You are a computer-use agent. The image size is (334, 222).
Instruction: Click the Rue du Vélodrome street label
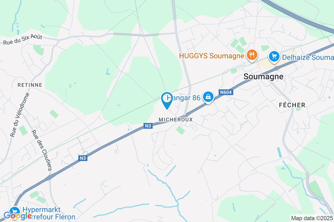[20, 115]
